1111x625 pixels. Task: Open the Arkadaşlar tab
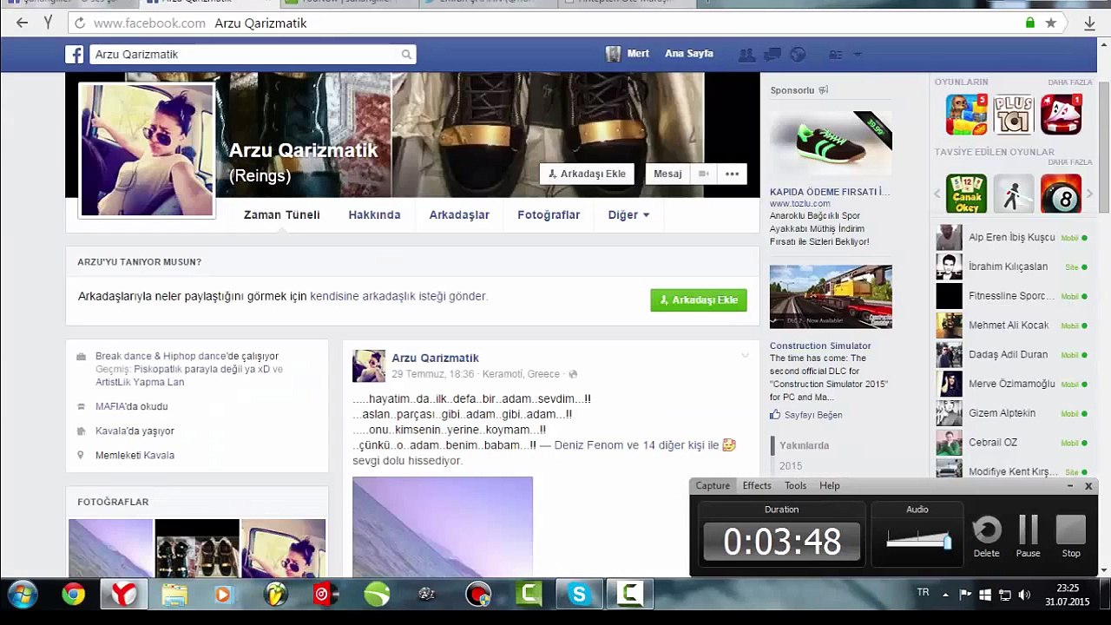tap(459, 214)
